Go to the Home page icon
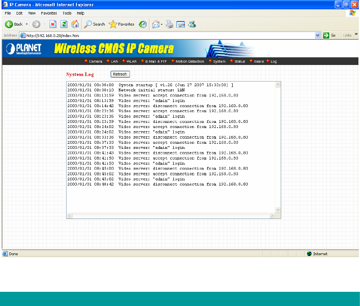Image resolution: width=360 pixels, height=306 pixels. point(75,24)
